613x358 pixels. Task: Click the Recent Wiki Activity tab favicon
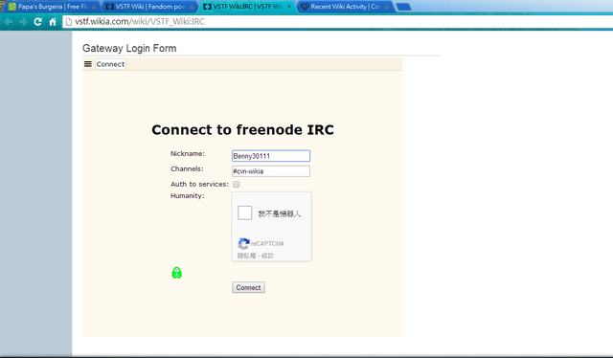click(305, 7)
